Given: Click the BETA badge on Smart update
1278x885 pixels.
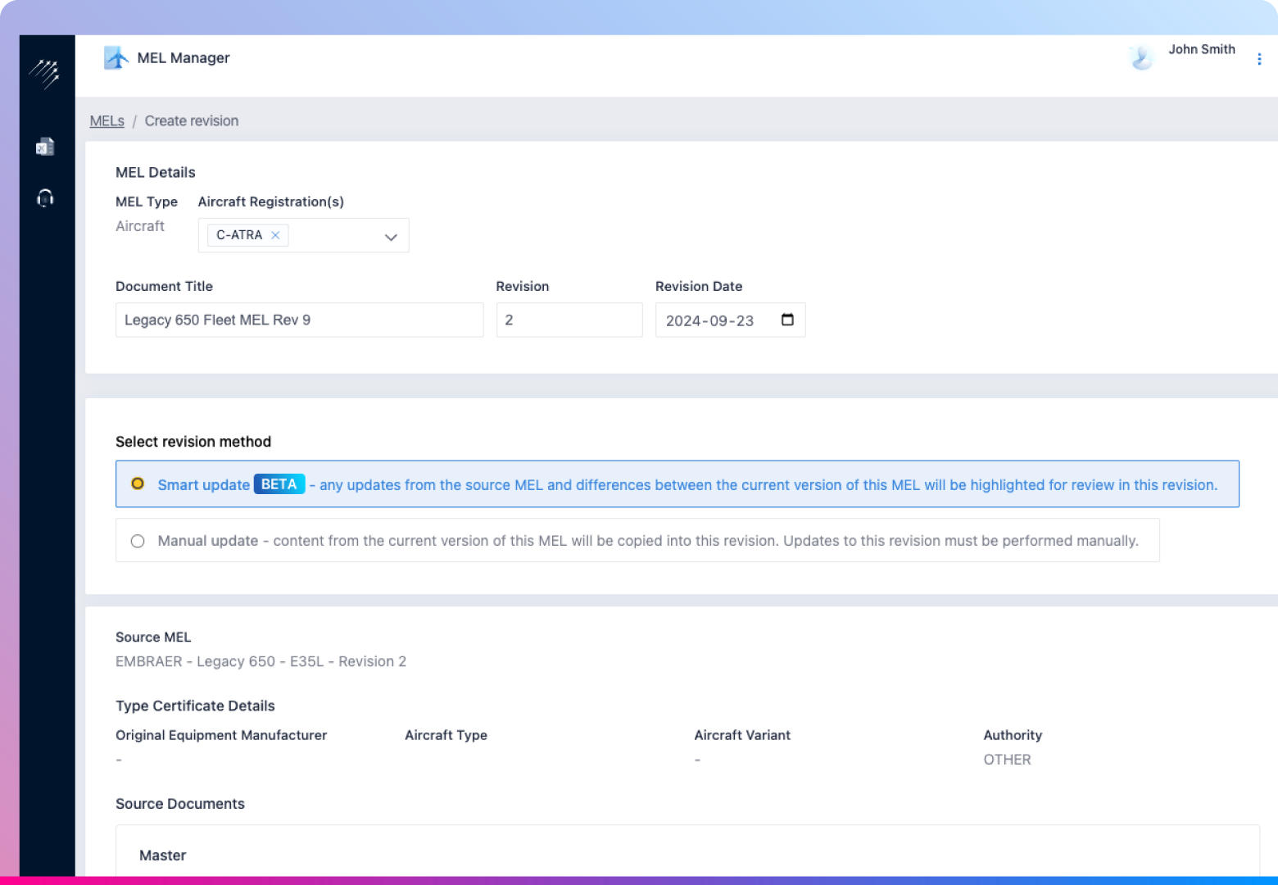Looking at the screenshot, I should (279, 484).
